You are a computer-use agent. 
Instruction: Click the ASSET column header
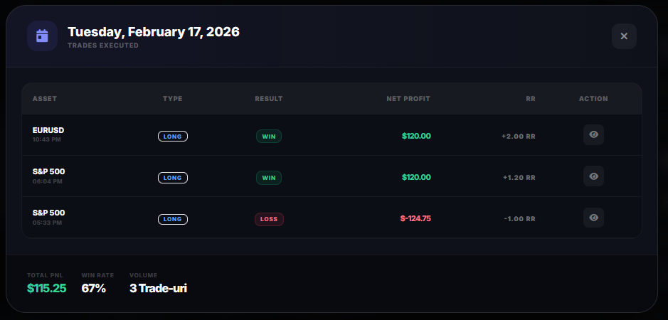pos(45,99)
